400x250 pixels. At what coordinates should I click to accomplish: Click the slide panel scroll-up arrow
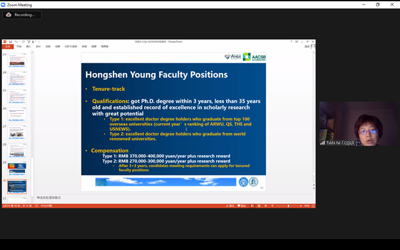[x=32, y=53]
